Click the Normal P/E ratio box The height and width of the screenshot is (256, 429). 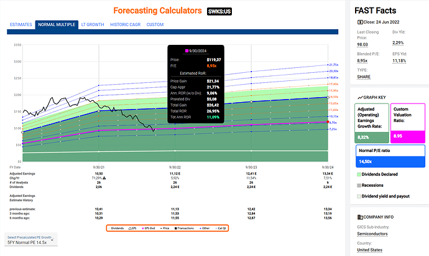coord(389,154)
